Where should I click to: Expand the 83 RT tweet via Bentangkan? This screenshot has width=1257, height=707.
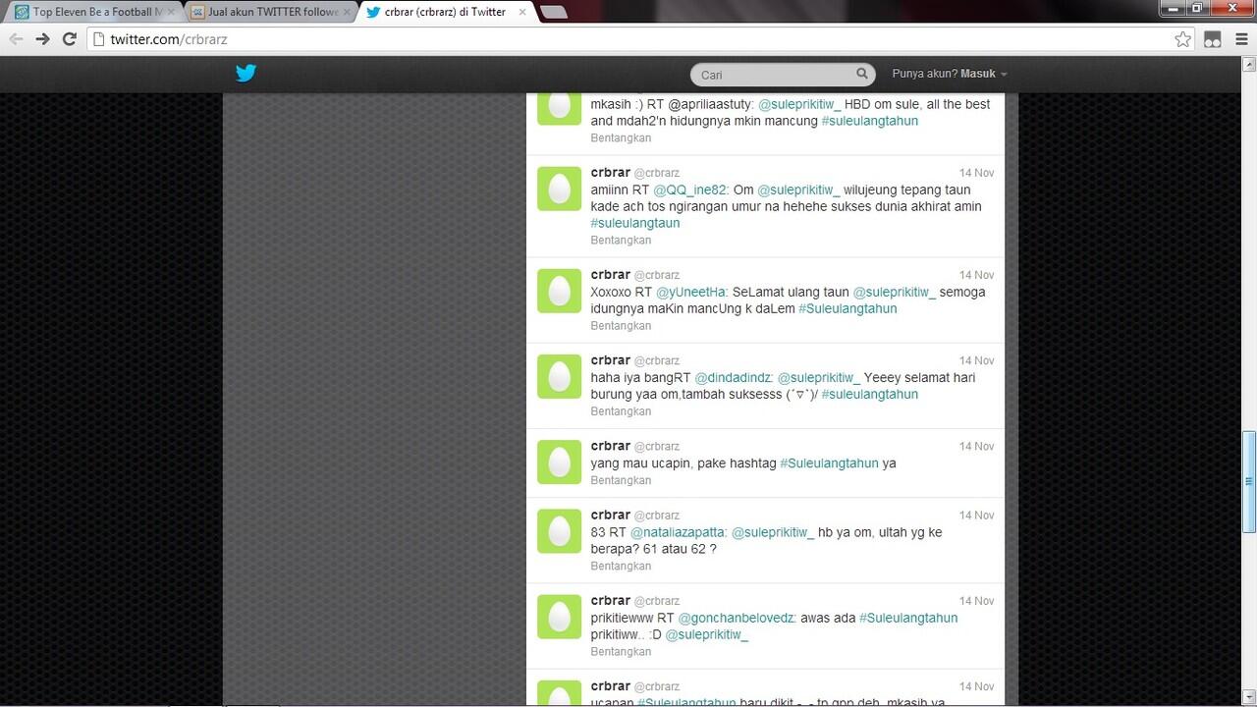[x=621, y=566]
